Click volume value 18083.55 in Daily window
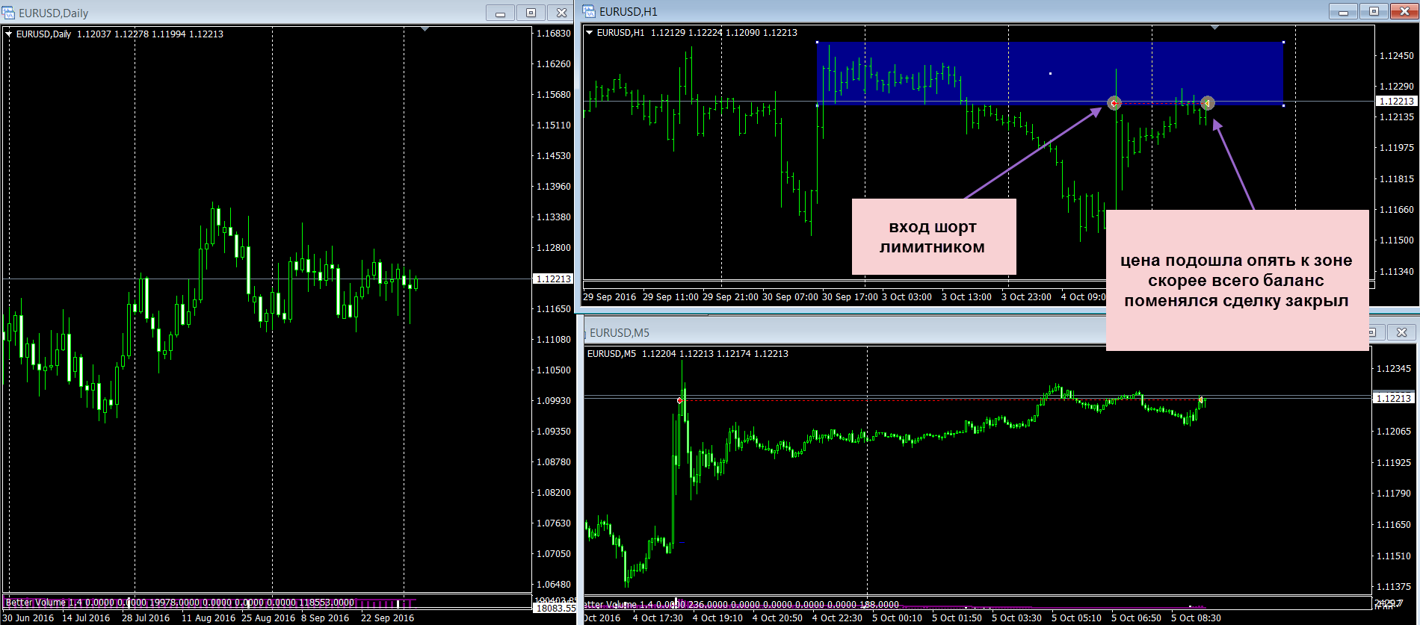The height and width of the screenshot is (625, 1420). point(555,609)
